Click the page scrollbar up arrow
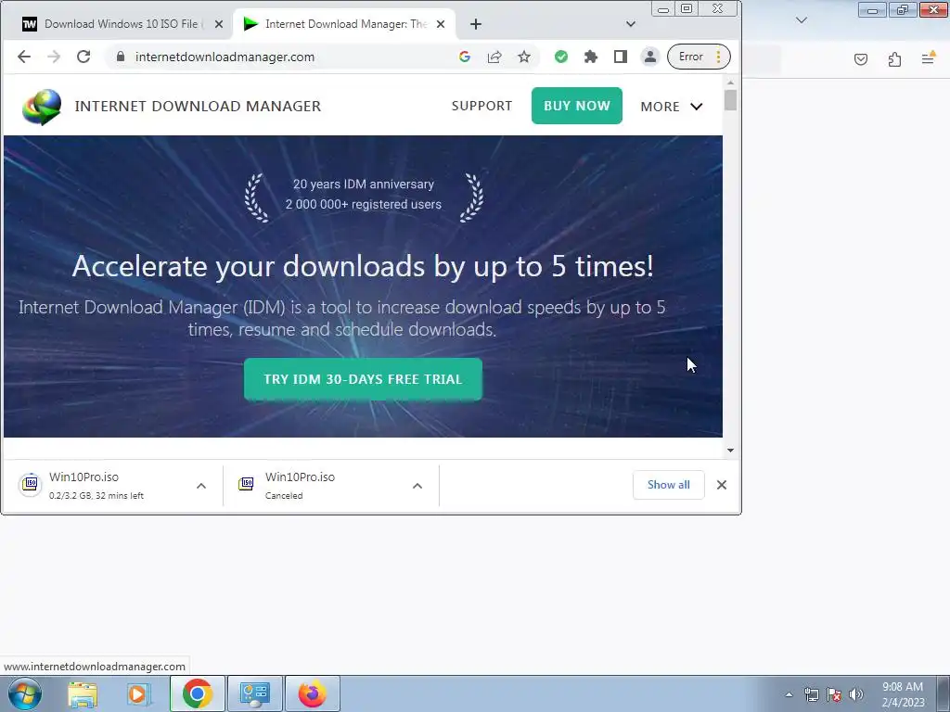 (x=730, y=83)
